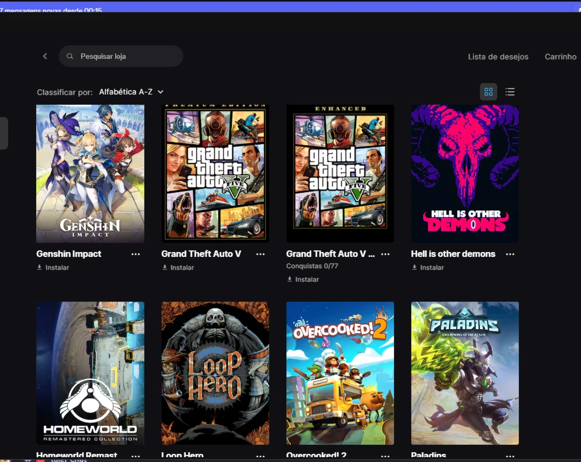Install Grand Theft Auto V Premium Edition
Screen dimensions: 581x462
(178, 268)
